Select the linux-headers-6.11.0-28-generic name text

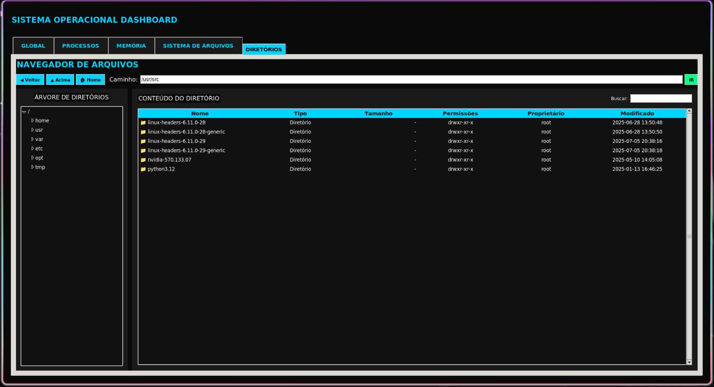(187, 132)
